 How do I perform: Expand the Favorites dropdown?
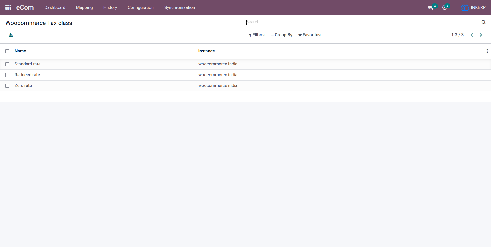tap(309, 35)
